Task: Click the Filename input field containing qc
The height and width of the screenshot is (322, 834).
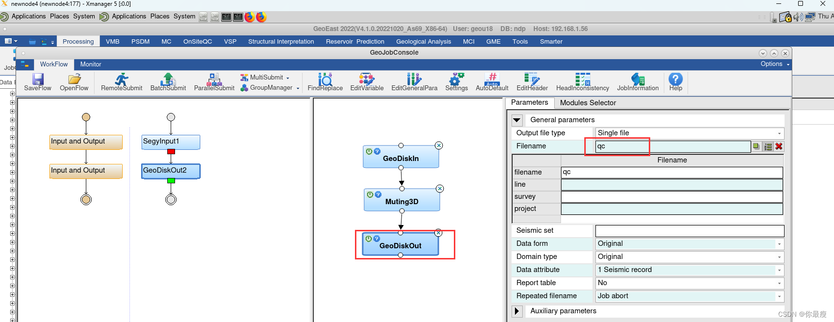Action: pos(673,146)
